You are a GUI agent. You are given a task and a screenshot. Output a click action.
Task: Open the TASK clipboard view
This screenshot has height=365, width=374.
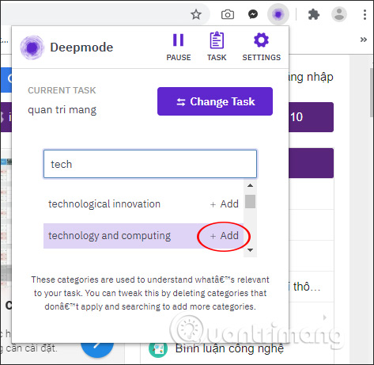click(x=217, y=47)
